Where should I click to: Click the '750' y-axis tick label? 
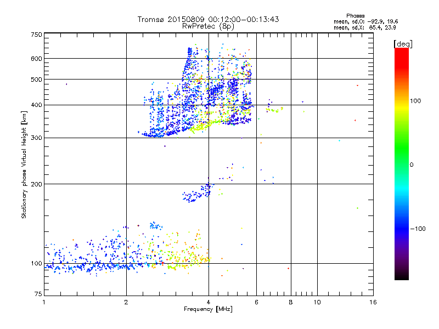tap(37, 35)
